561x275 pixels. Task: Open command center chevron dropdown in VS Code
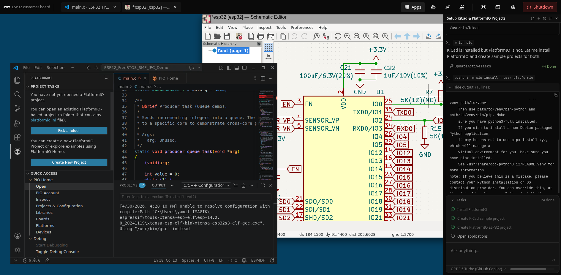(x=199, y=68)
